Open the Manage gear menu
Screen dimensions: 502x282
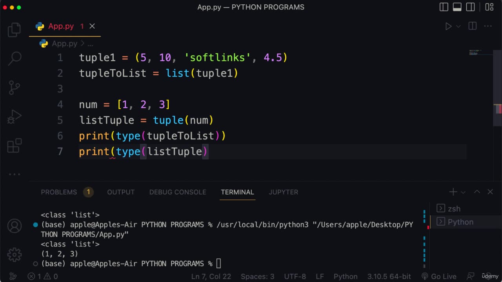click(15, 255)
